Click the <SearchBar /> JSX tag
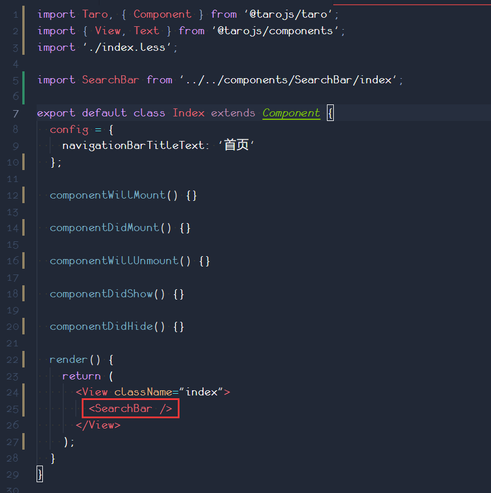The height and width of the screenshot is (493, 491). tap(130, 409)
